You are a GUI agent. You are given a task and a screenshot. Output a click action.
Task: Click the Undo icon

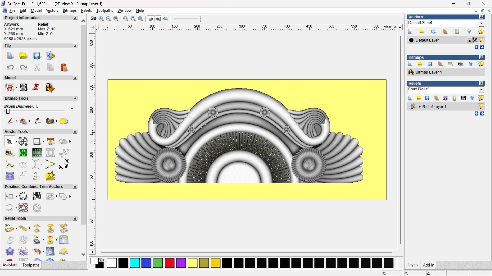pos(10,67)
